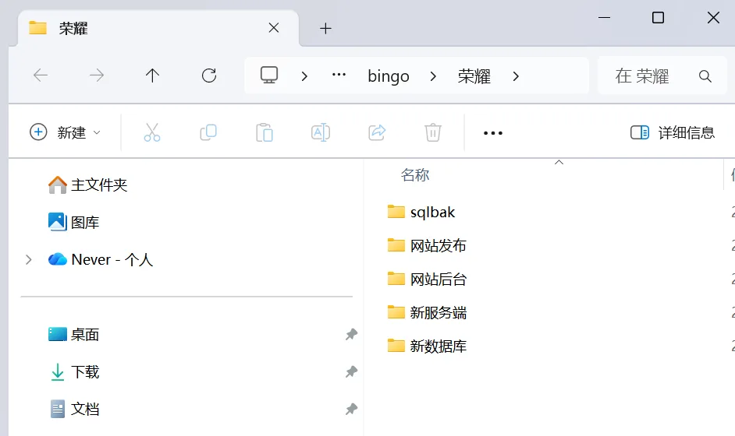Click the pin icon beside 下载

(351, 372)
